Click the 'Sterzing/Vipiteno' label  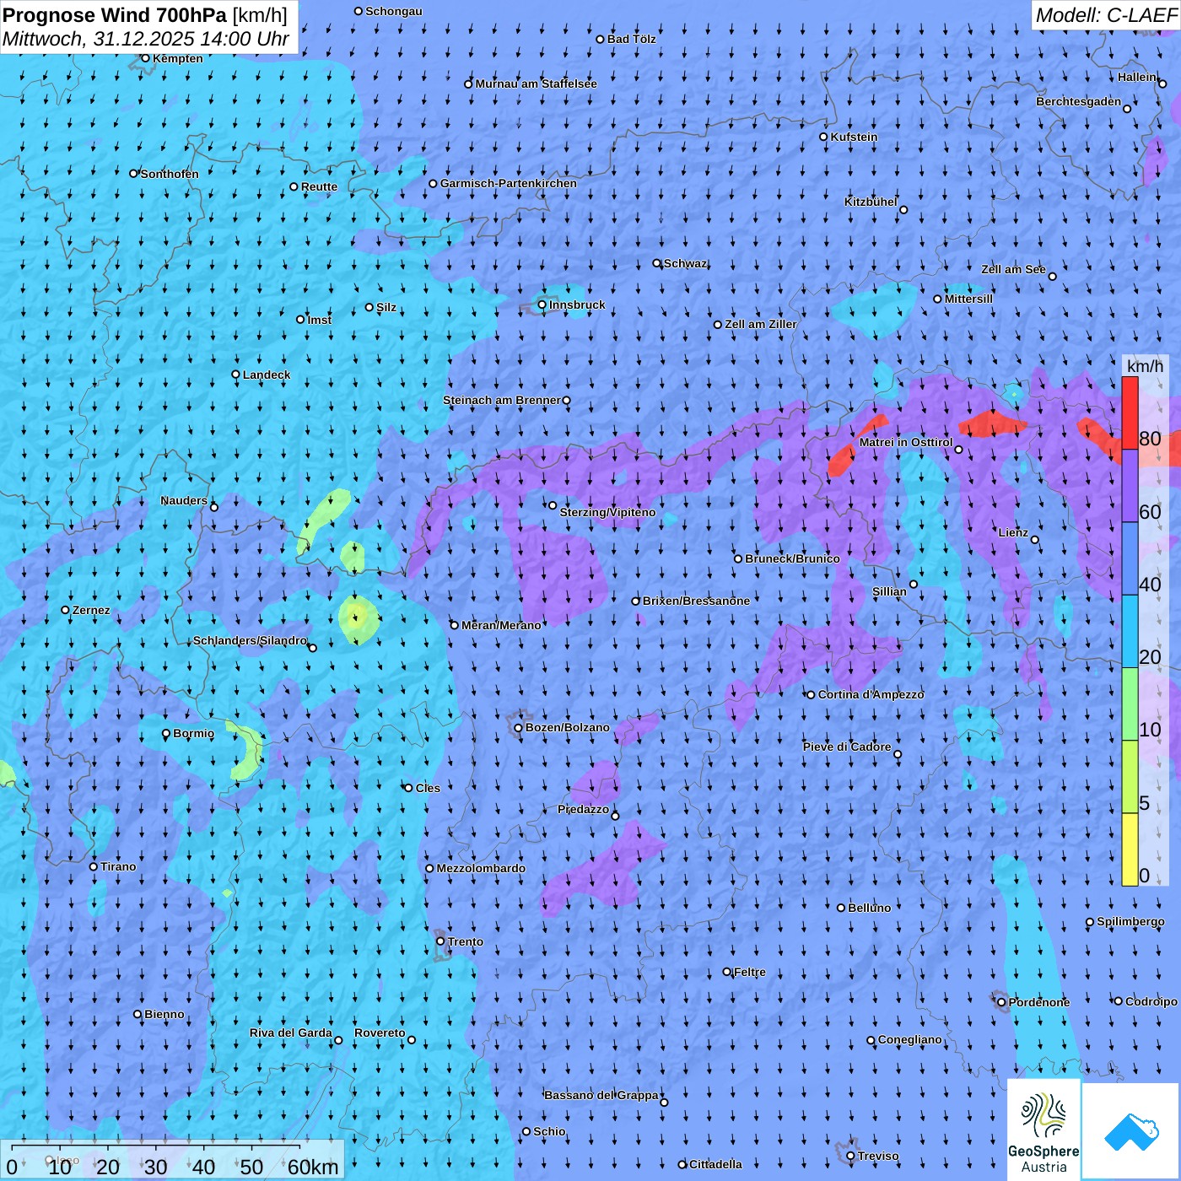pyautogui.click(x=607, y=512)
